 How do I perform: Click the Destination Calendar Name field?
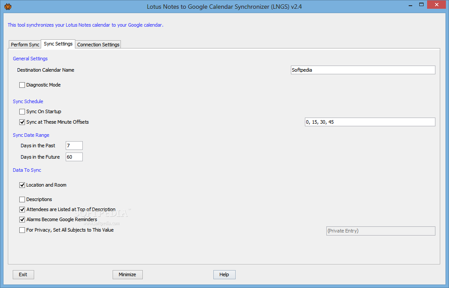[x=363, y=70]
